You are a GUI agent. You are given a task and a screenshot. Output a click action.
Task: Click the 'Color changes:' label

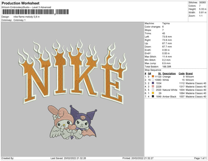coord(153,27)
